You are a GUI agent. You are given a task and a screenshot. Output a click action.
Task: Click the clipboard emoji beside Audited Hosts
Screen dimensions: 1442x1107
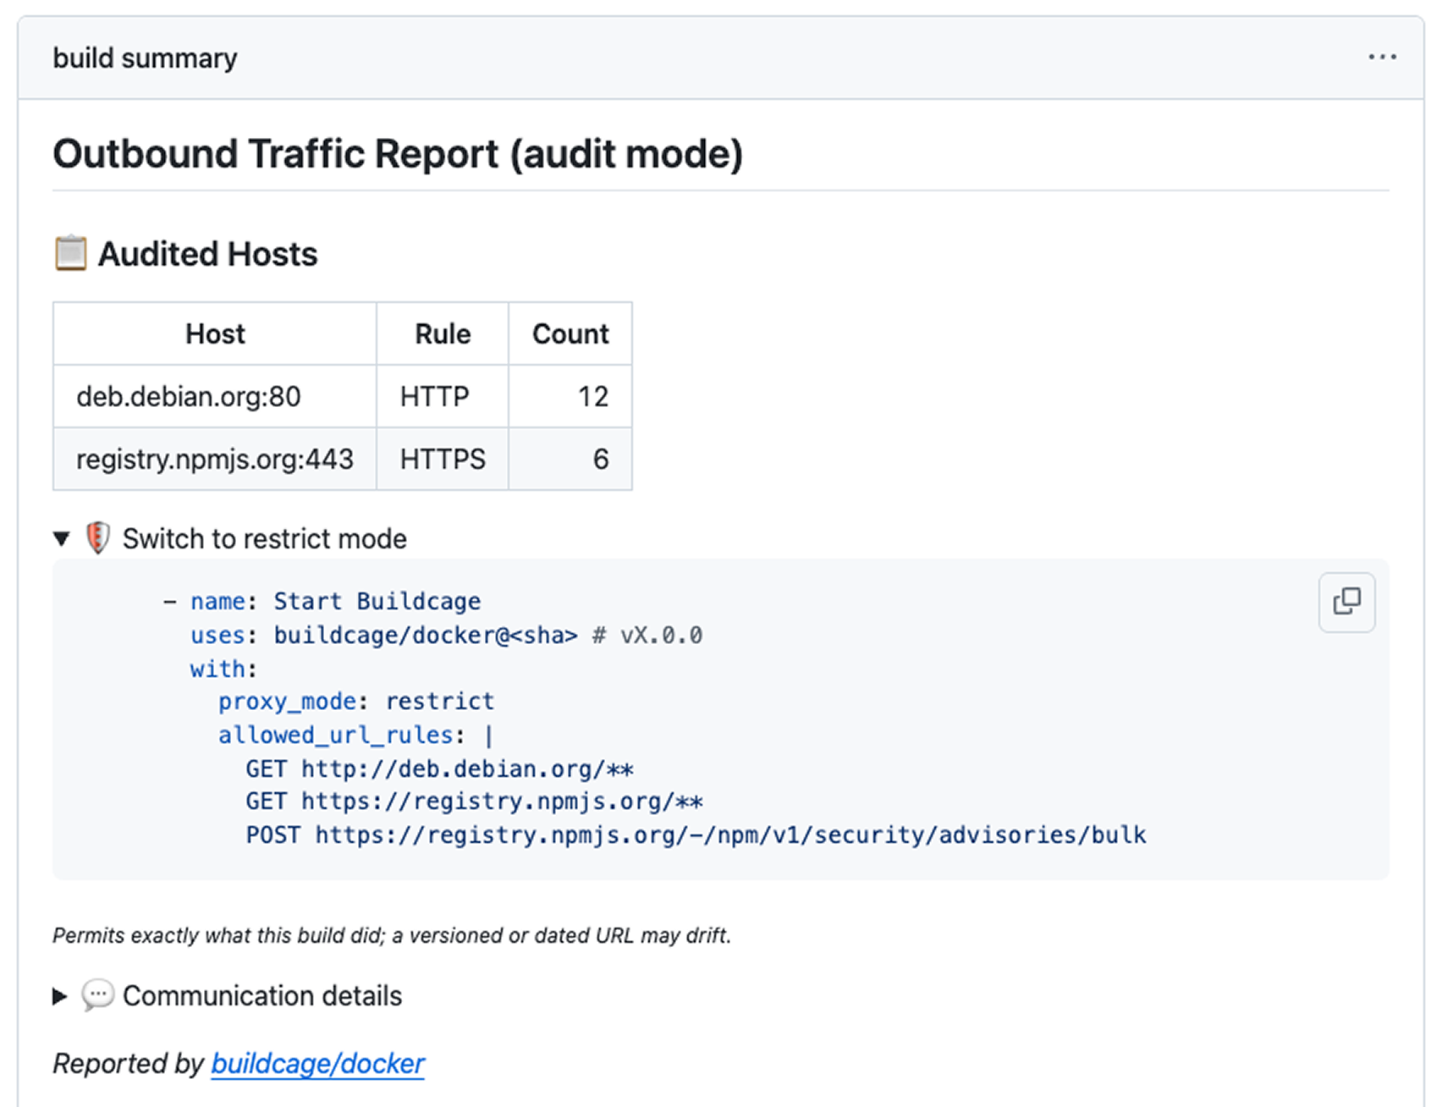70,253
